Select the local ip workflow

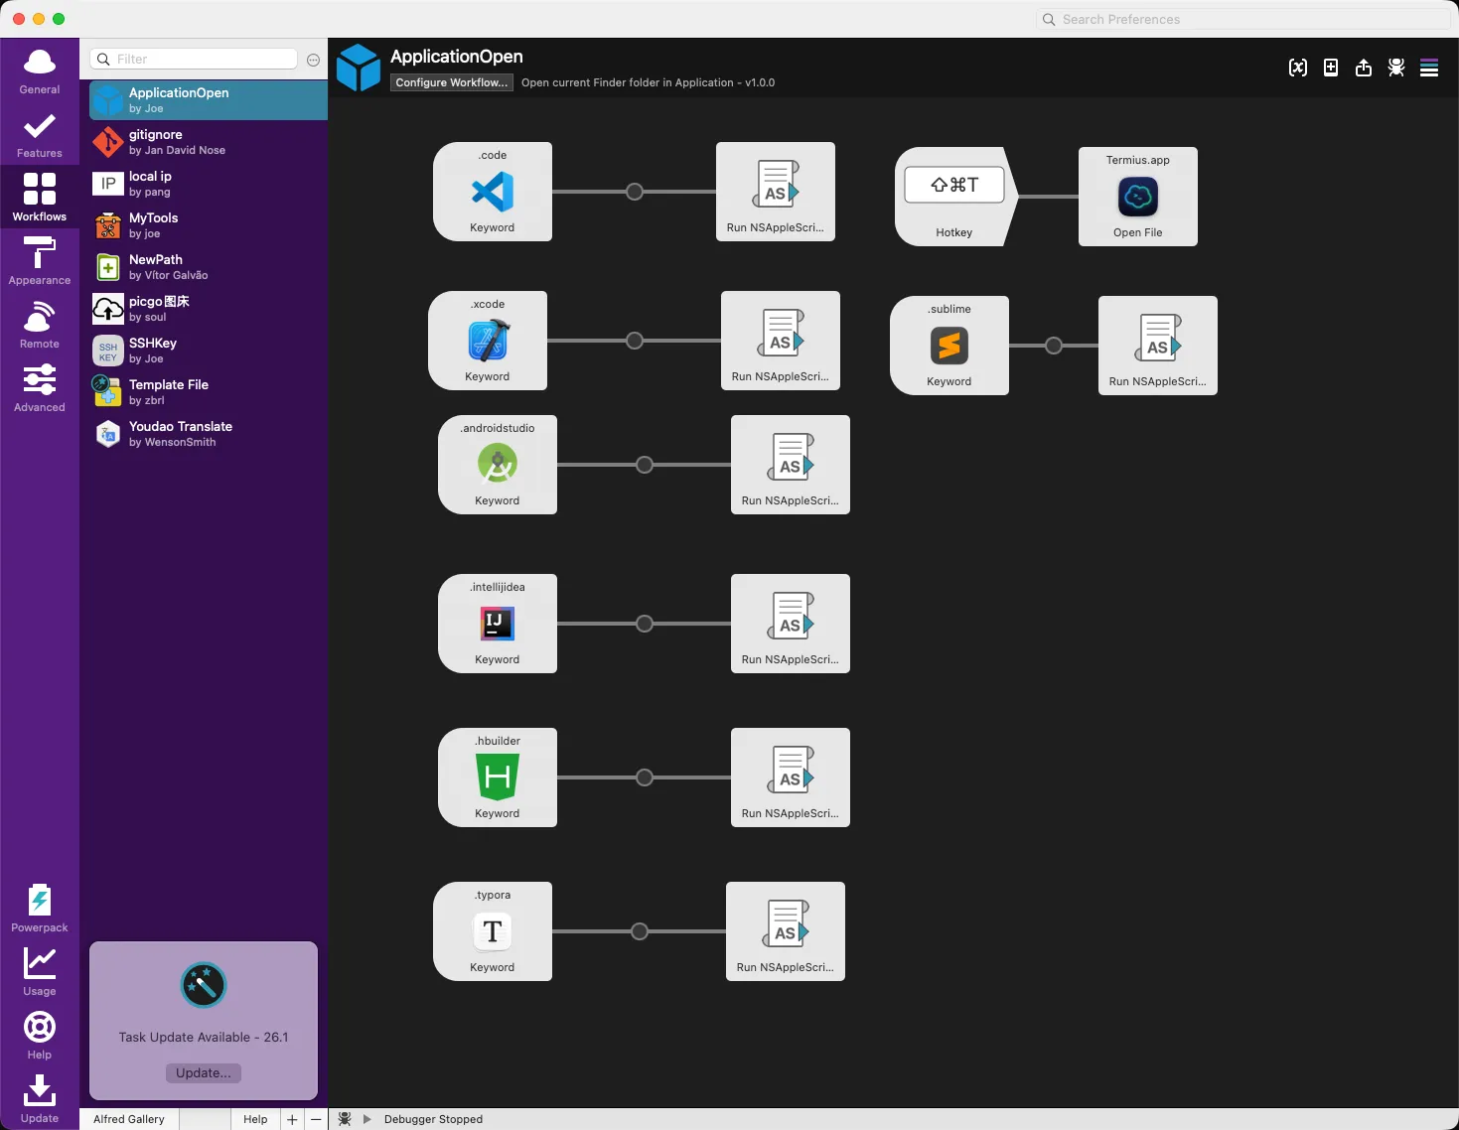[x=209, y=184]
